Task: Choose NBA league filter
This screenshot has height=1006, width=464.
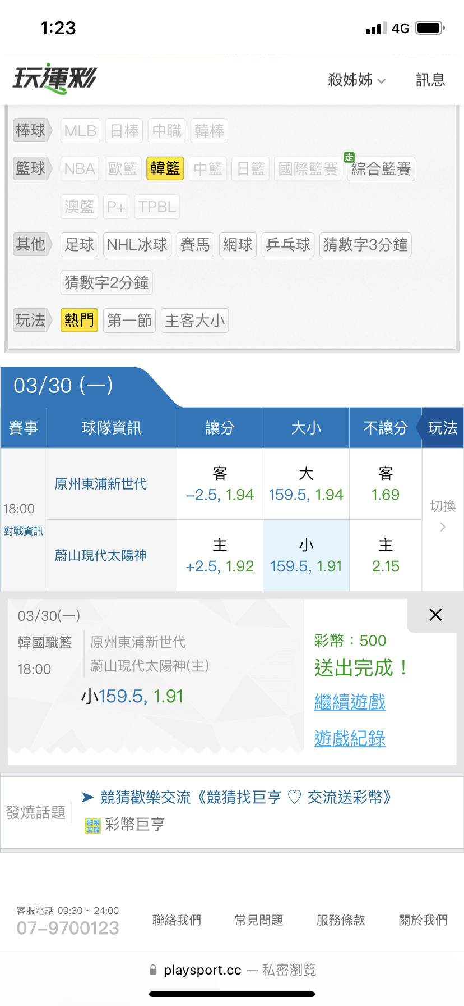Action: pyautogui.click(x=80, y=168)
